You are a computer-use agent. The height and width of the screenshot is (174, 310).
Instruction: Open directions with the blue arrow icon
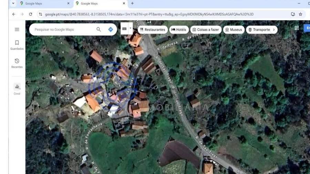pyautogui.click(x=111, y=30)
